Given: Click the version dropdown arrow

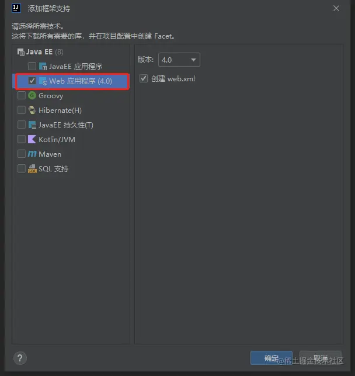Looking at the screenshot, I should click(x=193, y=60).
